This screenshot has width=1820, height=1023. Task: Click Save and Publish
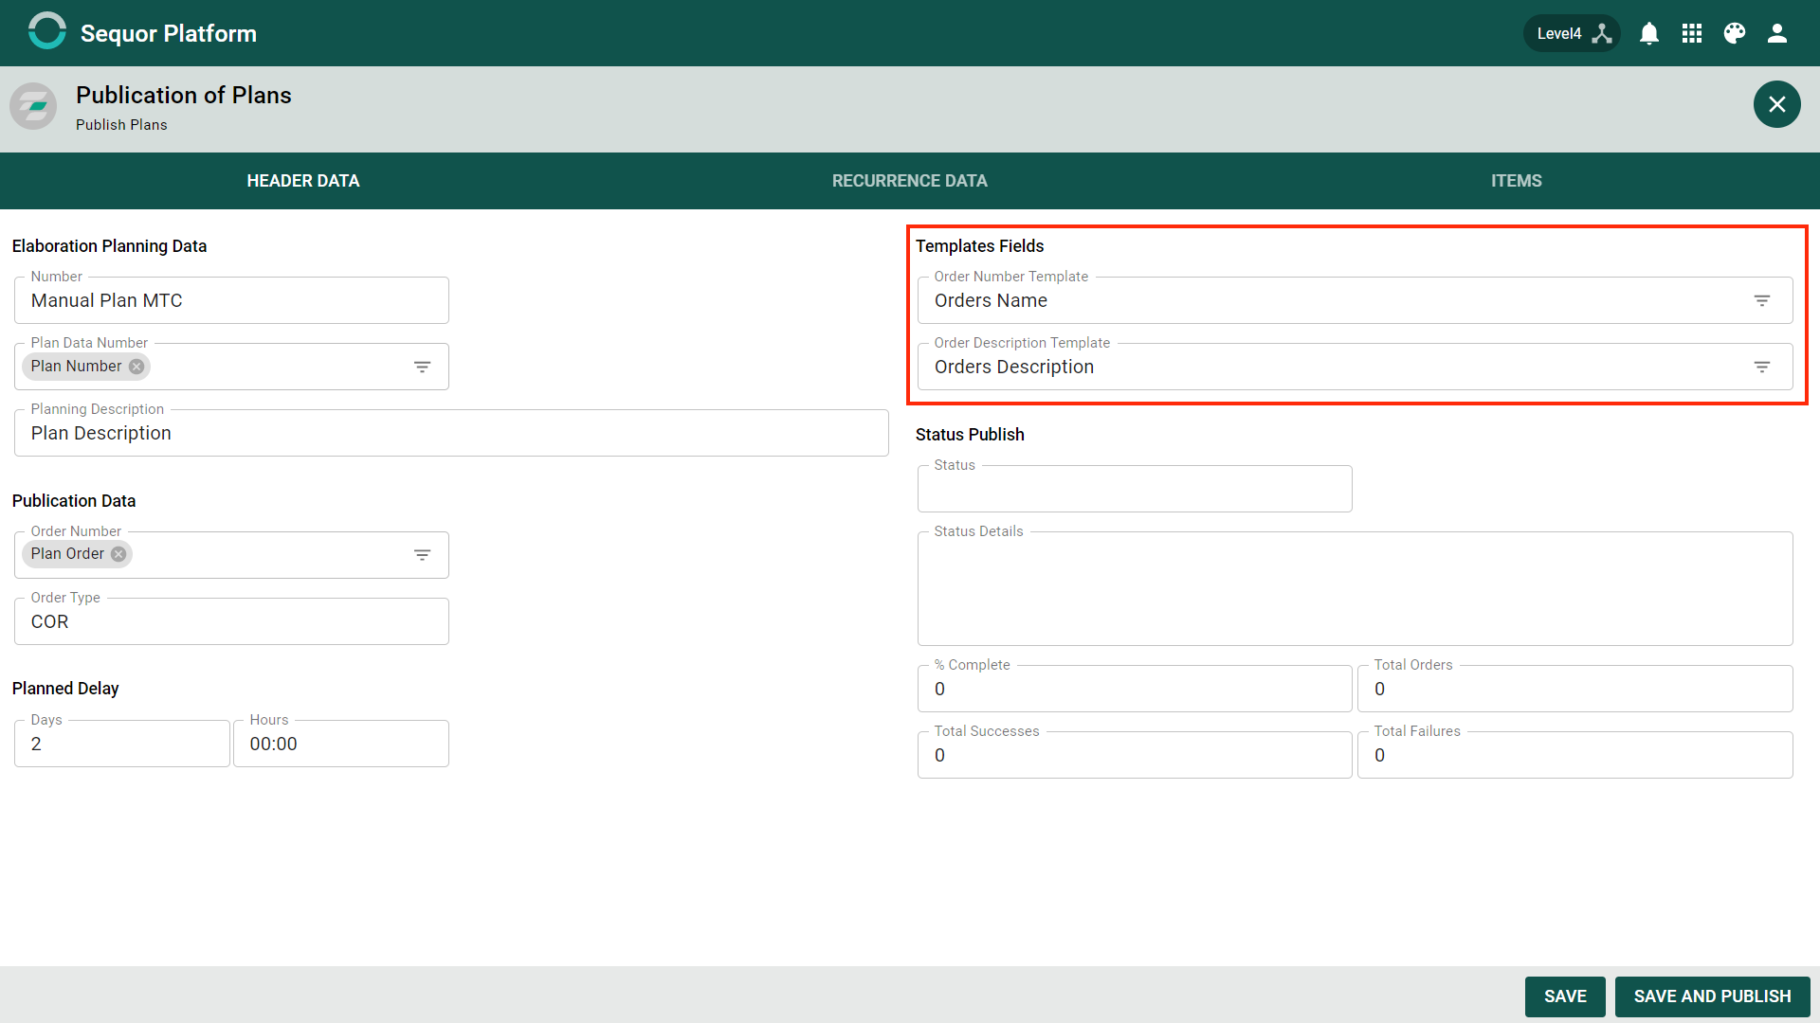click(x=1712, y=996)
